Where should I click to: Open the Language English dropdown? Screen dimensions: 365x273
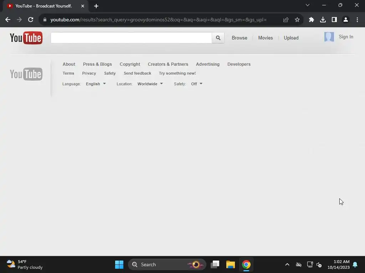pos(96,84)
